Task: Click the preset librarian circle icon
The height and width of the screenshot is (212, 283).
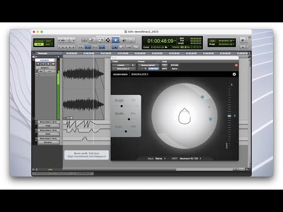Action: coord(158,61)
